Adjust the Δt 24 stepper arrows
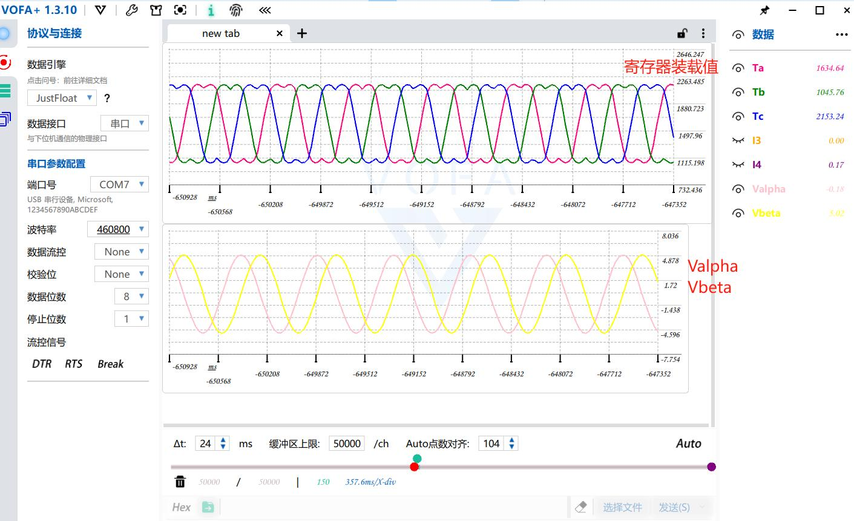Image resolution: width=854 pixels, height=521 pixels. (x=223, y=444)
